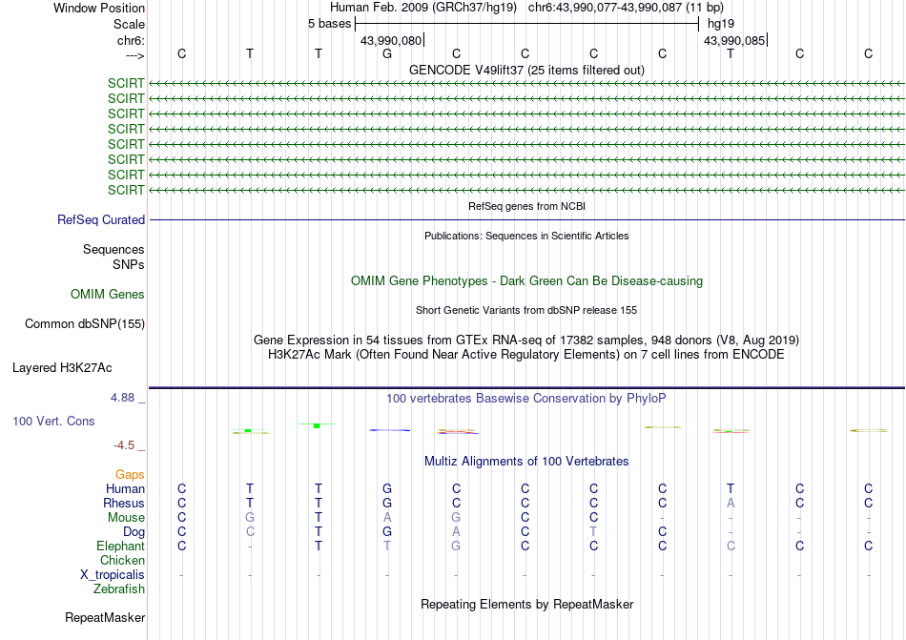Click the 43,990,085 coordinate marker

pos(734,40)
